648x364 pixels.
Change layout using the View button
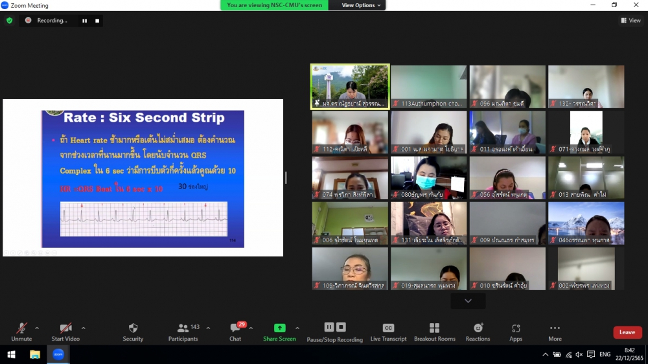[x=631, y=21]
